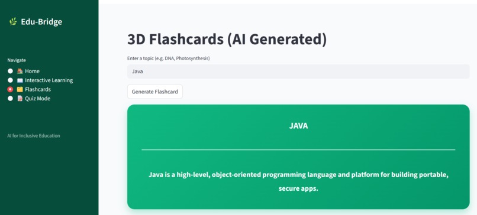Select the Home radio button

pyautogui.click(x=10, y=71)
